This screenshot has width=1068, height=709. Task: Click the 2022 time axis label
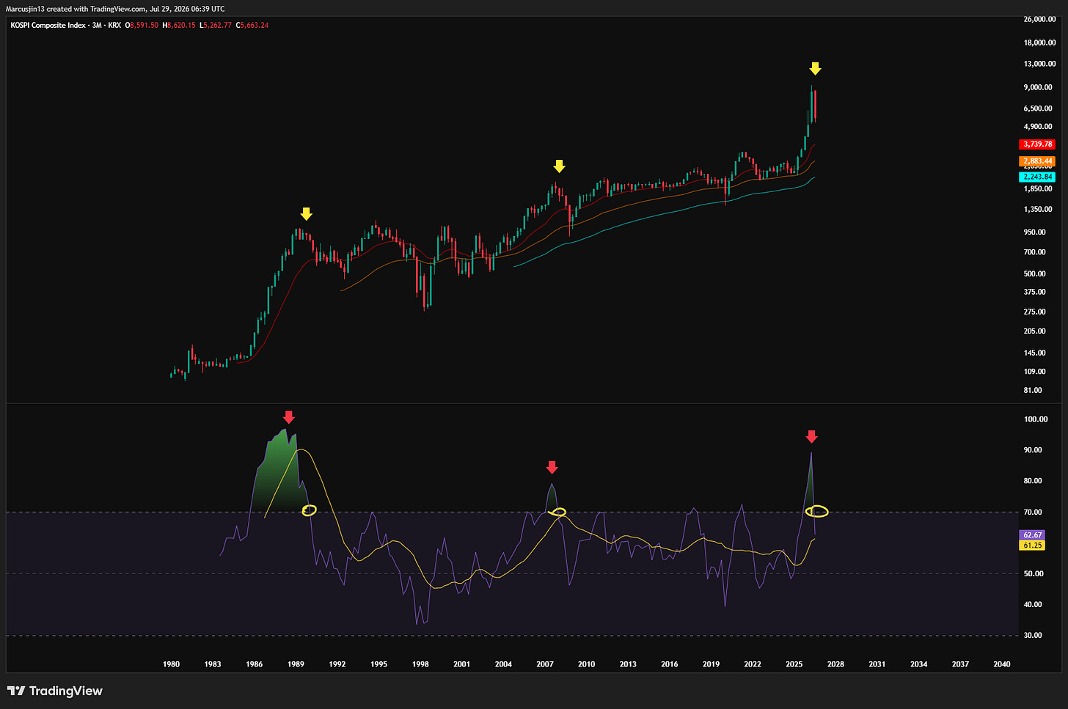(753, 664)
